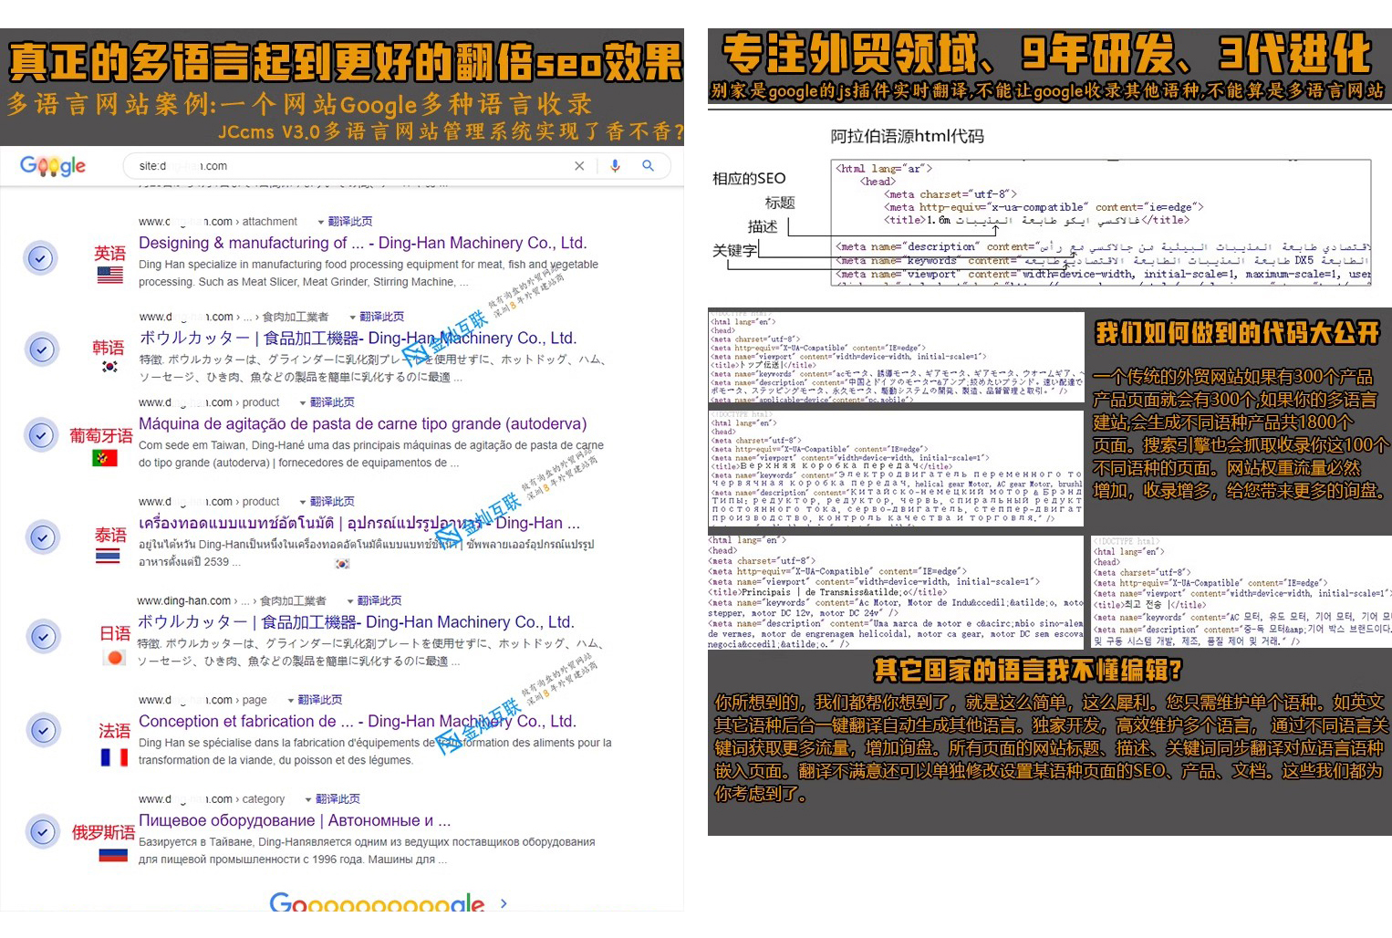1392x938 pixels.
Task: Open the 'Conception et fabrication de ...' result
Action: [x=357, y=721]
